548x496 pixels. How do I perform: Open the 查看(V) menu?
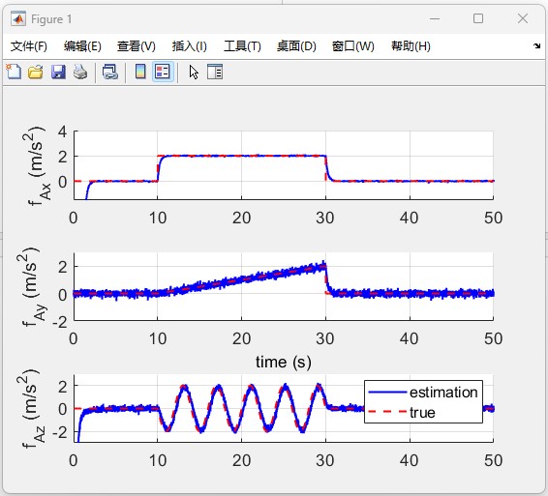pos(137,46)
